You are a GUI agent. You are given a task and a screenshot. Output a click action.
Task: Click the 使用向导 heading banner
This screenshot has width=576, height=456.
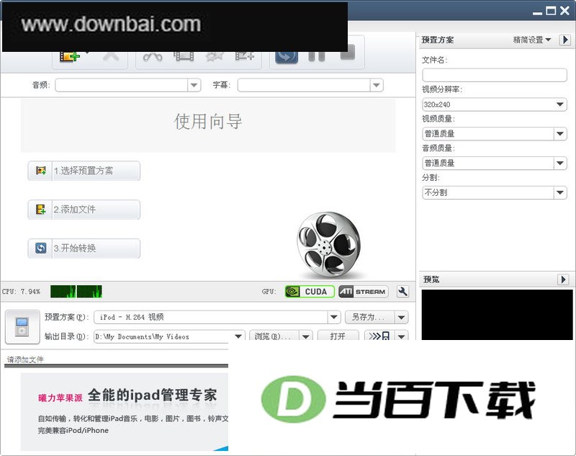[x=208, y=125]
